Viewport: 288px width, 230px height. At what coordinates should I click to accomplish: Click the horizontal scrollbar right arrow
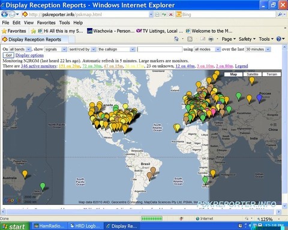click(278, 211)
